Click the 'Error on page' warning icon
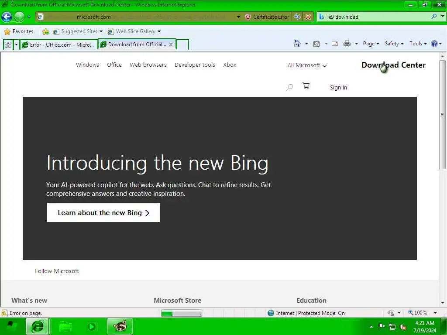447x335 pixels. (x=4, y=313)
